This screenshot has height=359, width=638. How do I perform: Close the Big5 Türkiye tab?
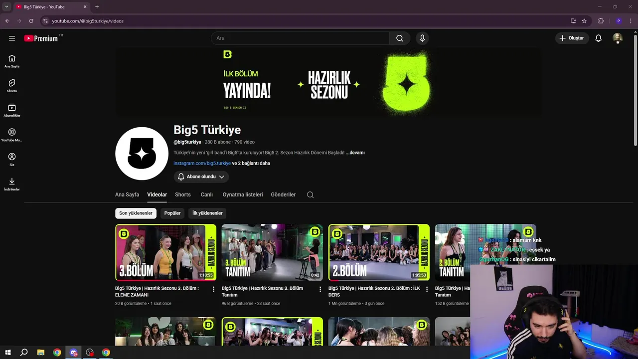[x=85, y=7]
